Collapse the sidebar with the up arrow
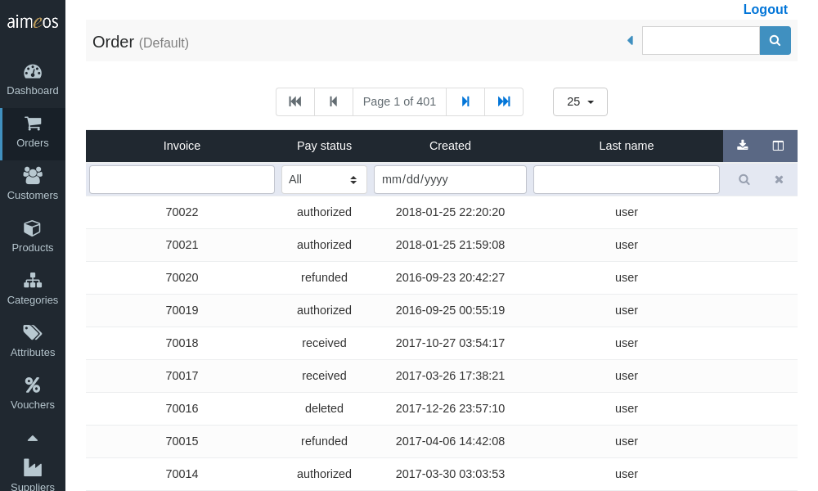Screen dimensions: 818x491 click(x=33, y=439)
